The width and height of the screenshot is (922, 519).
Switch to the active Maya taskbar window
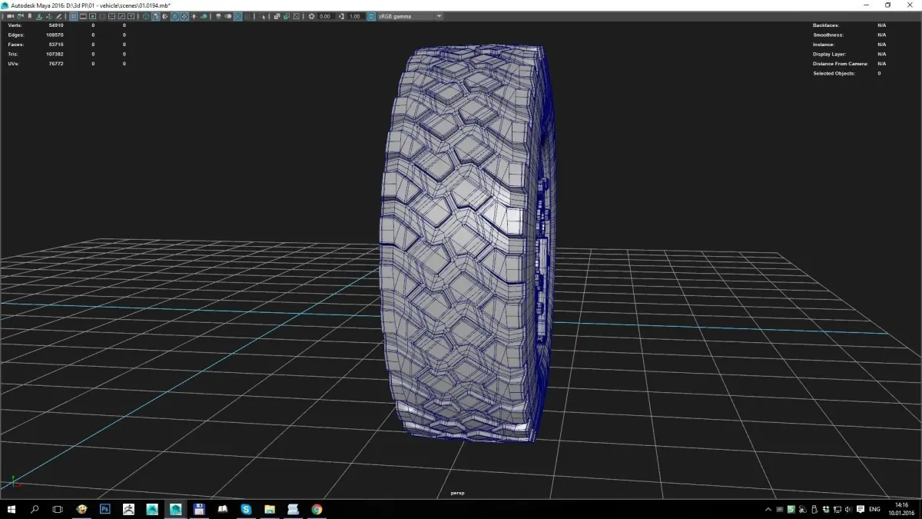click(x=175, y=509)
